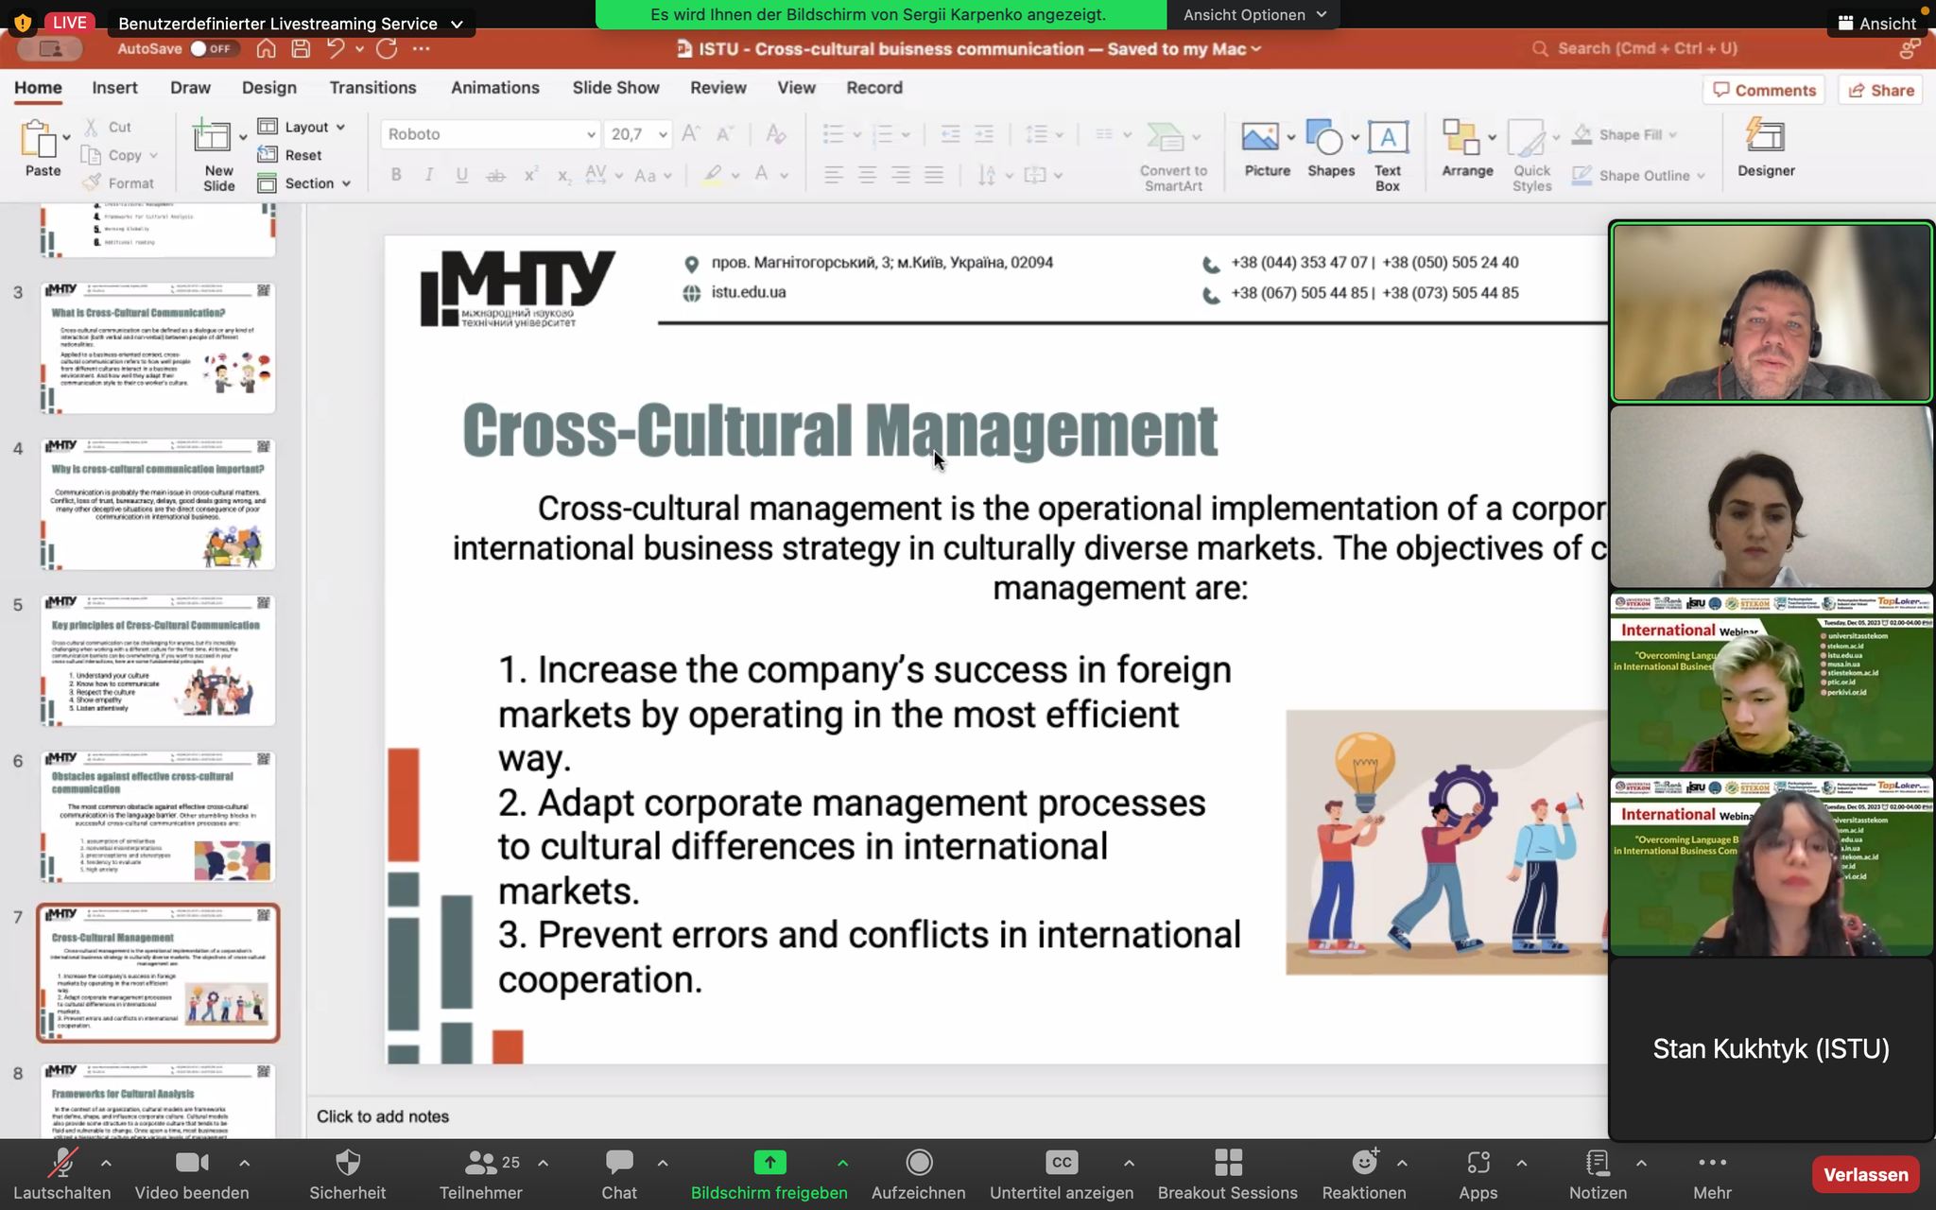
Task: Toggle Strikethrough formatting
Action: [495, 175]
